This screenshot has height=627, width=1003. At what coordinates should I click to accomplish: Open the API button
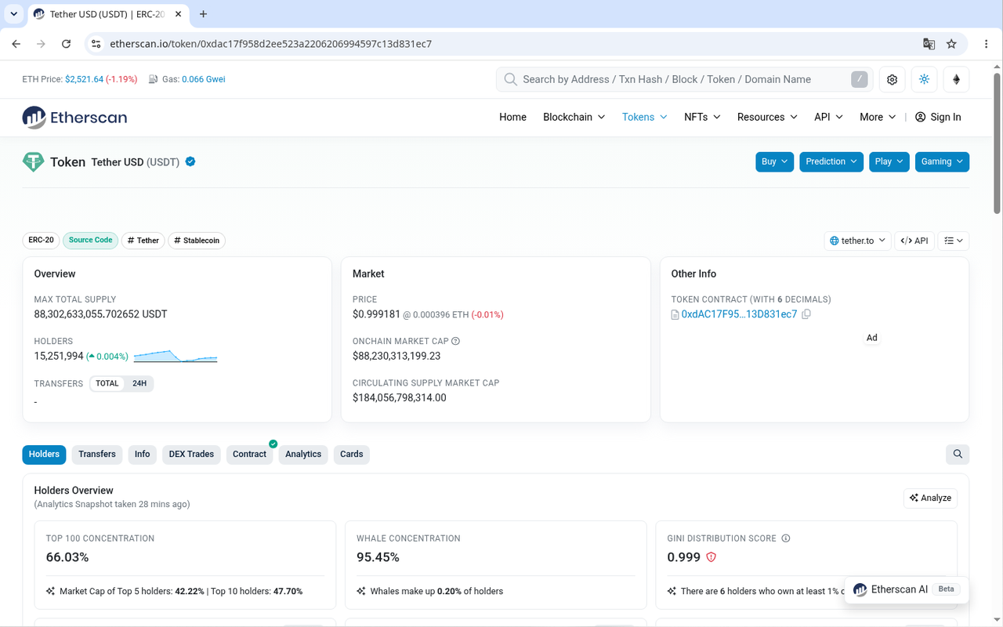[914, 241]
